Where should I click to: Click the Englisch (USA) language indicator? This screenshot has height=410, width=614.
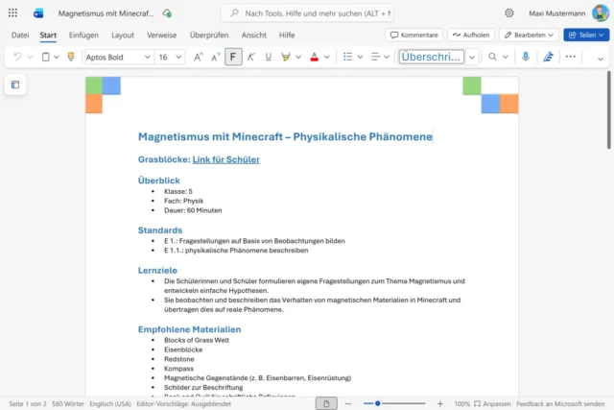110,403
